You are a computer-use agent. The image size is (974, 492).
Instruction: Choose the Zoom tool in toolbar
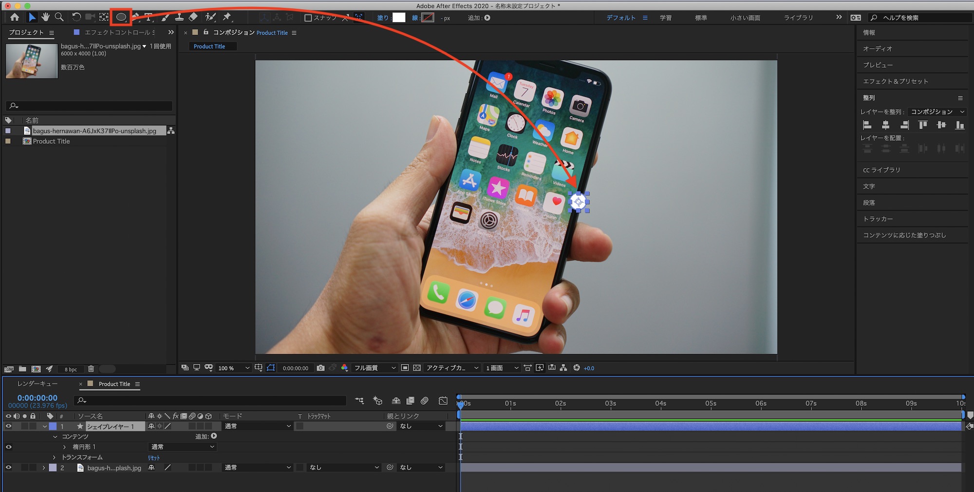(59, 18)
